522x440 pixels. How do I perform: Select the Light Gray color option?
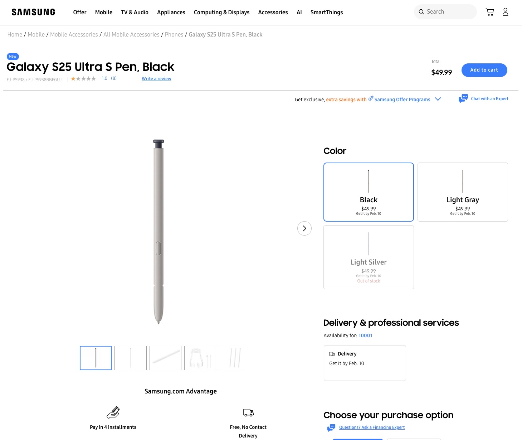coord(463,192)
